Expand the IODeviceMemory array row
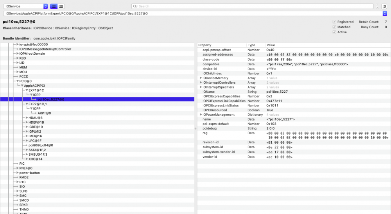This screenshot has width=391, height=214. point(201,78)
